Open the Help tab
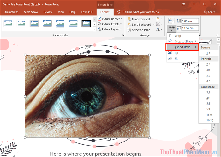The width and height of the screenshot is (221, 157). tap(73, 12)
